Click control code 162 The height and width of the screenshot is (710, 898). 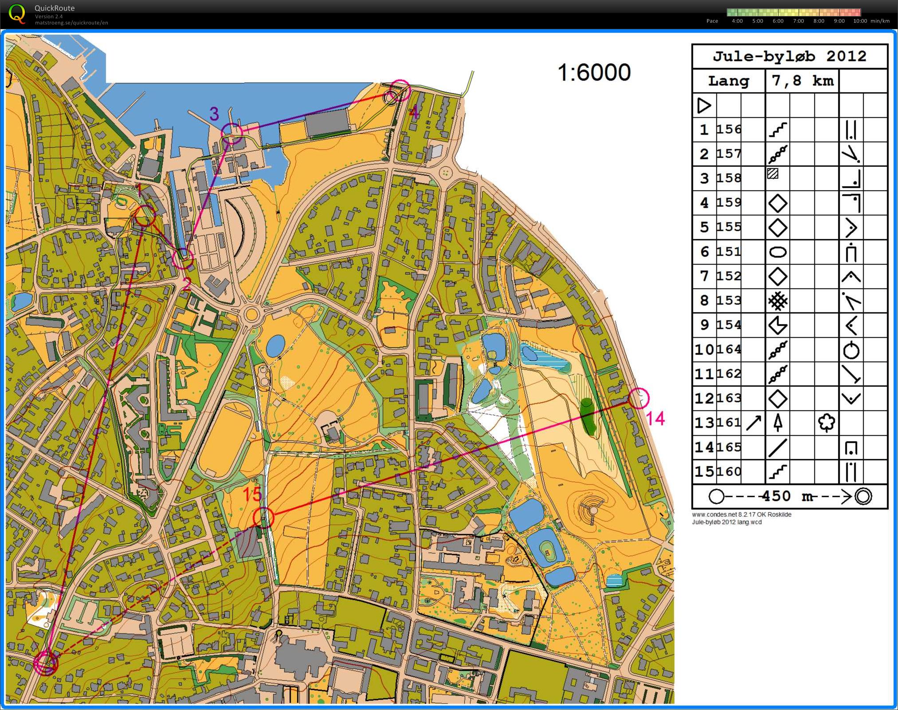(729, 374)
